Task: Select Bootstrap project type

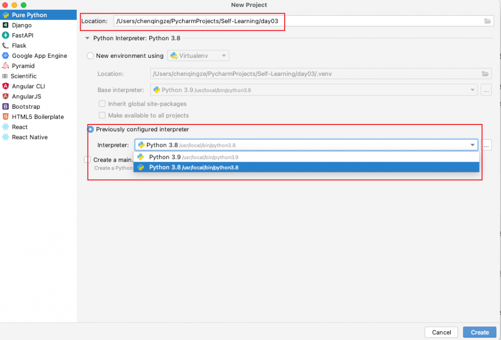Action: point(38,106)
